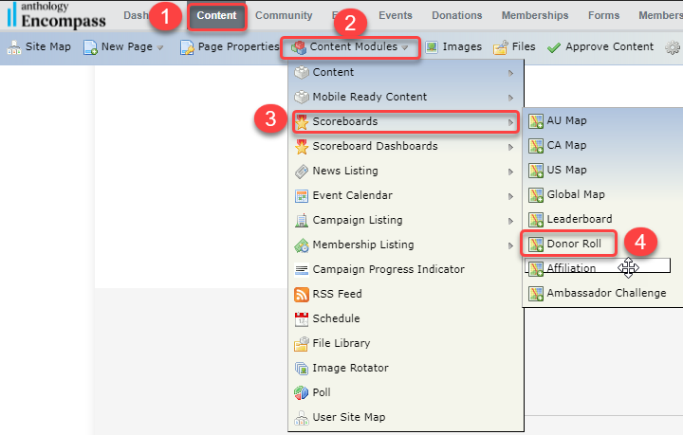Click the Schedule calendar icon
Image resolution: width=683 pixels, height=435 pixels.
pos(302,319)
